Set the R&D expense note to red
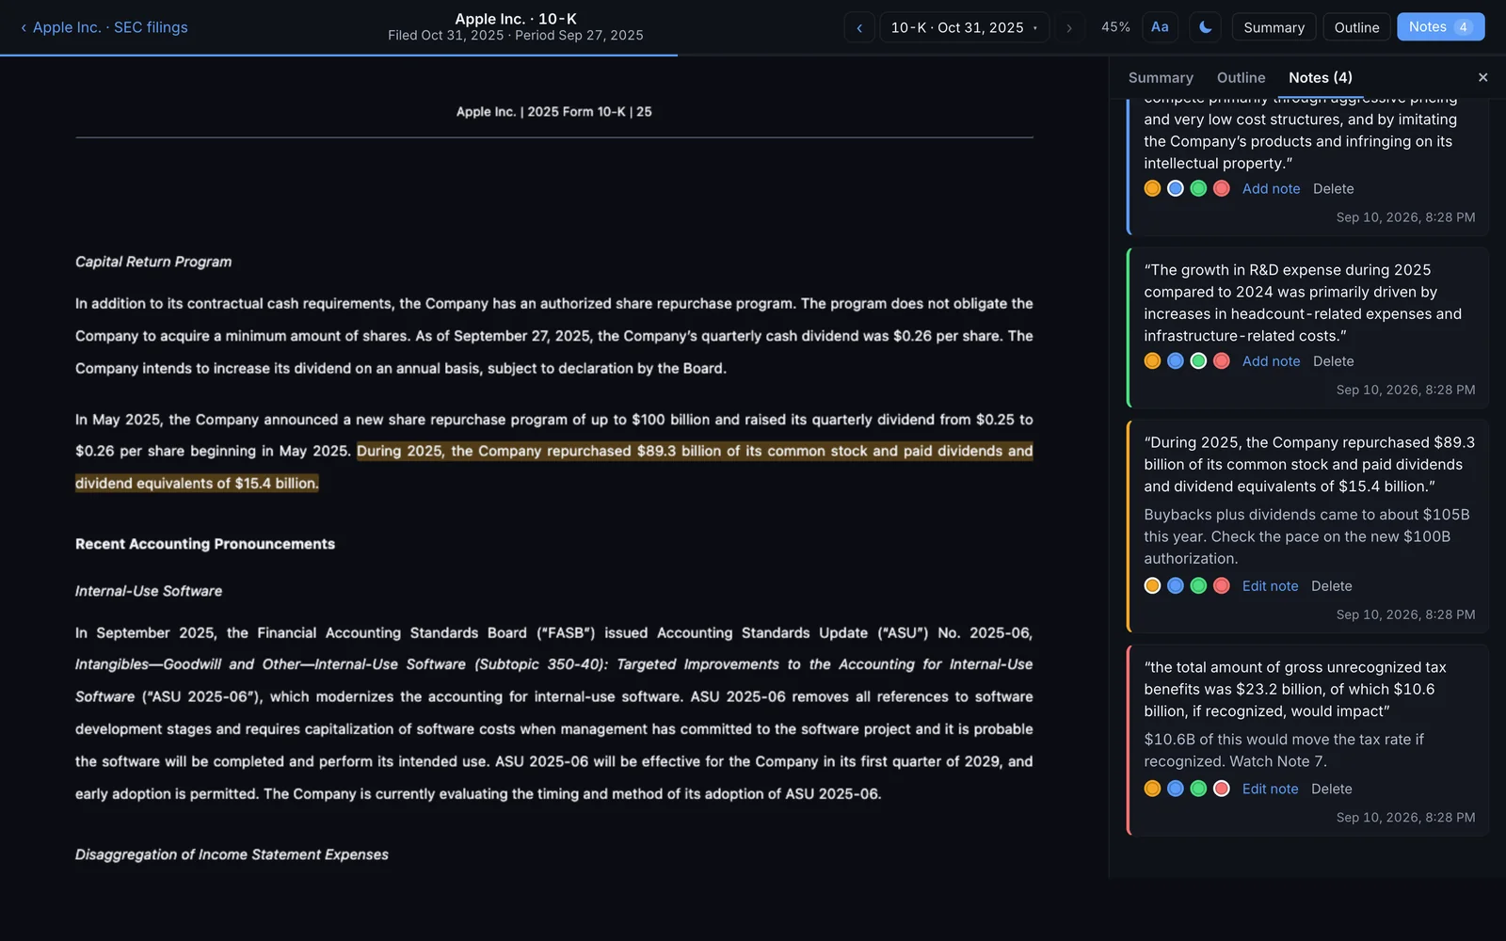 point(1222,360)
